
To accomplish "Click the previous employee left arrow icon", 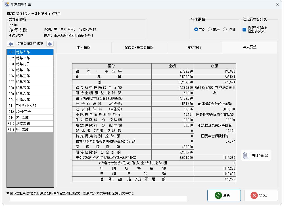I will tap(11, 44).
